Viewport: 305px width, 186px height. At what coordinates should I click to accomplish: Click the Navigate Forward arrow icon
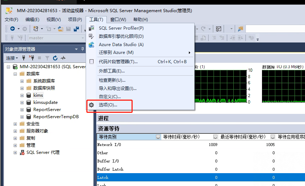25,29
